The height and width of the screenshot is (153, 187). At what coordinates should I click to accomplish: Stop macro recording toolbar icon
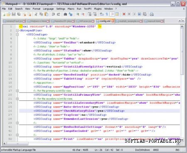129,14
